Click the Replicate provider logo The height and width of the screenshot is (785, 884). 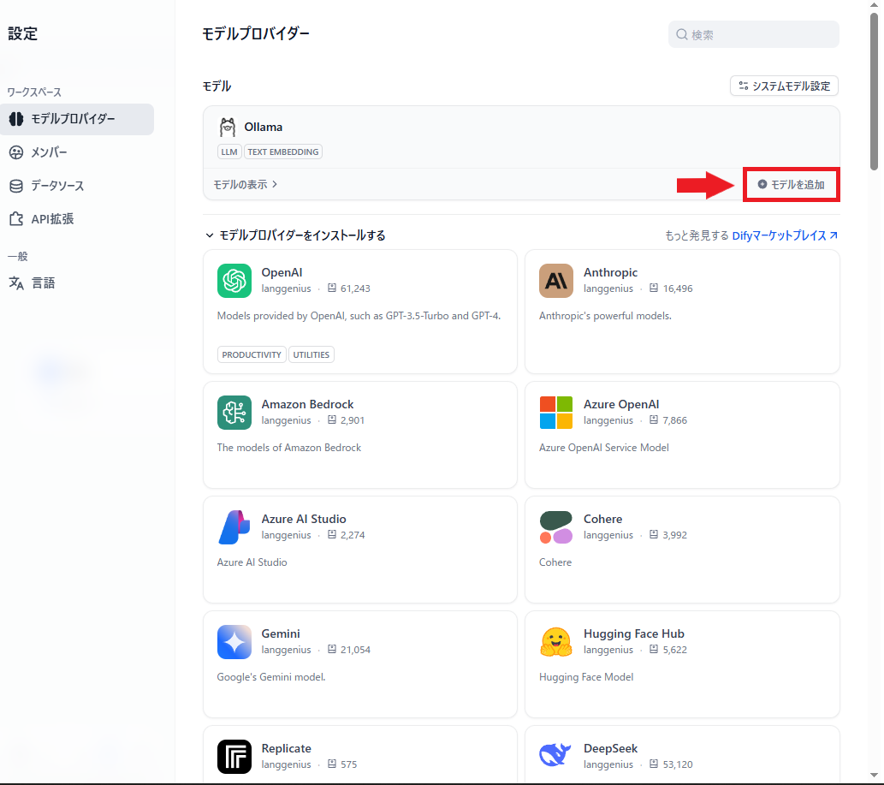pyautogui.click(x=234, y=756)
